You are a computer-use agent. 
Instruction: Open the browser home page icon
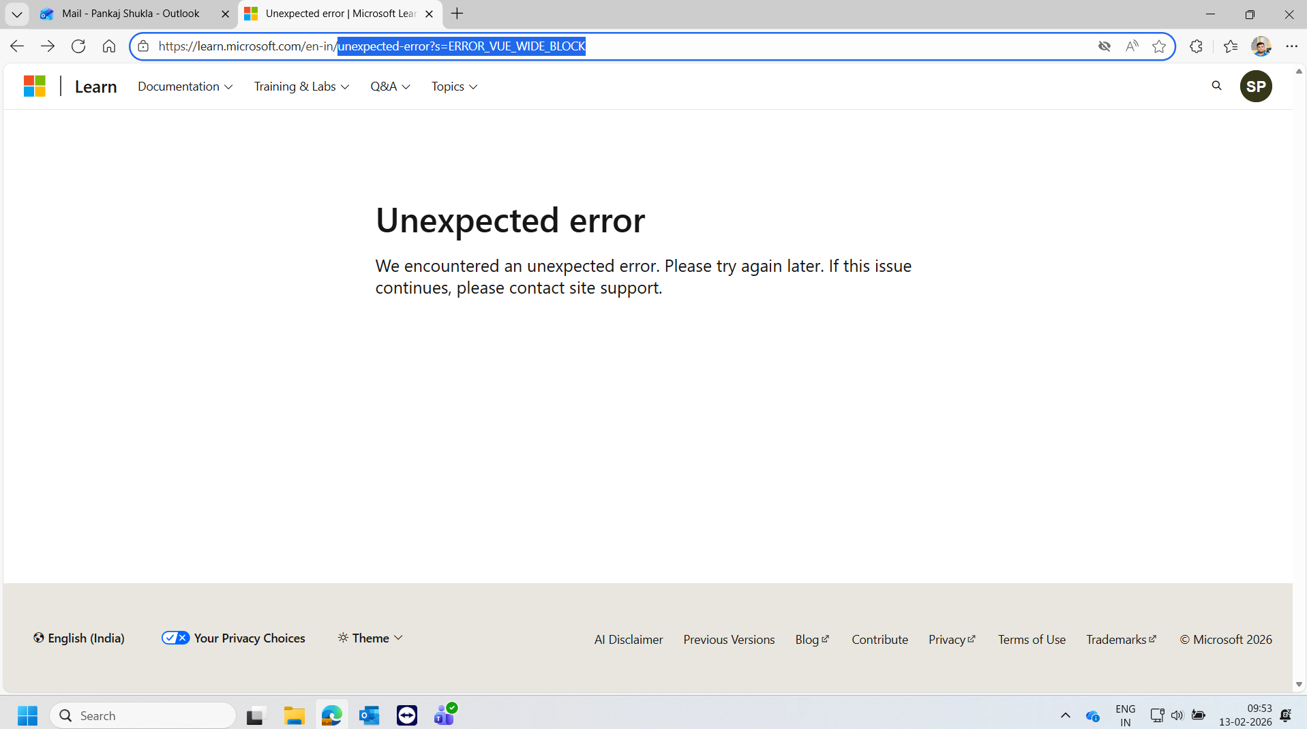(x=109, y=46)
